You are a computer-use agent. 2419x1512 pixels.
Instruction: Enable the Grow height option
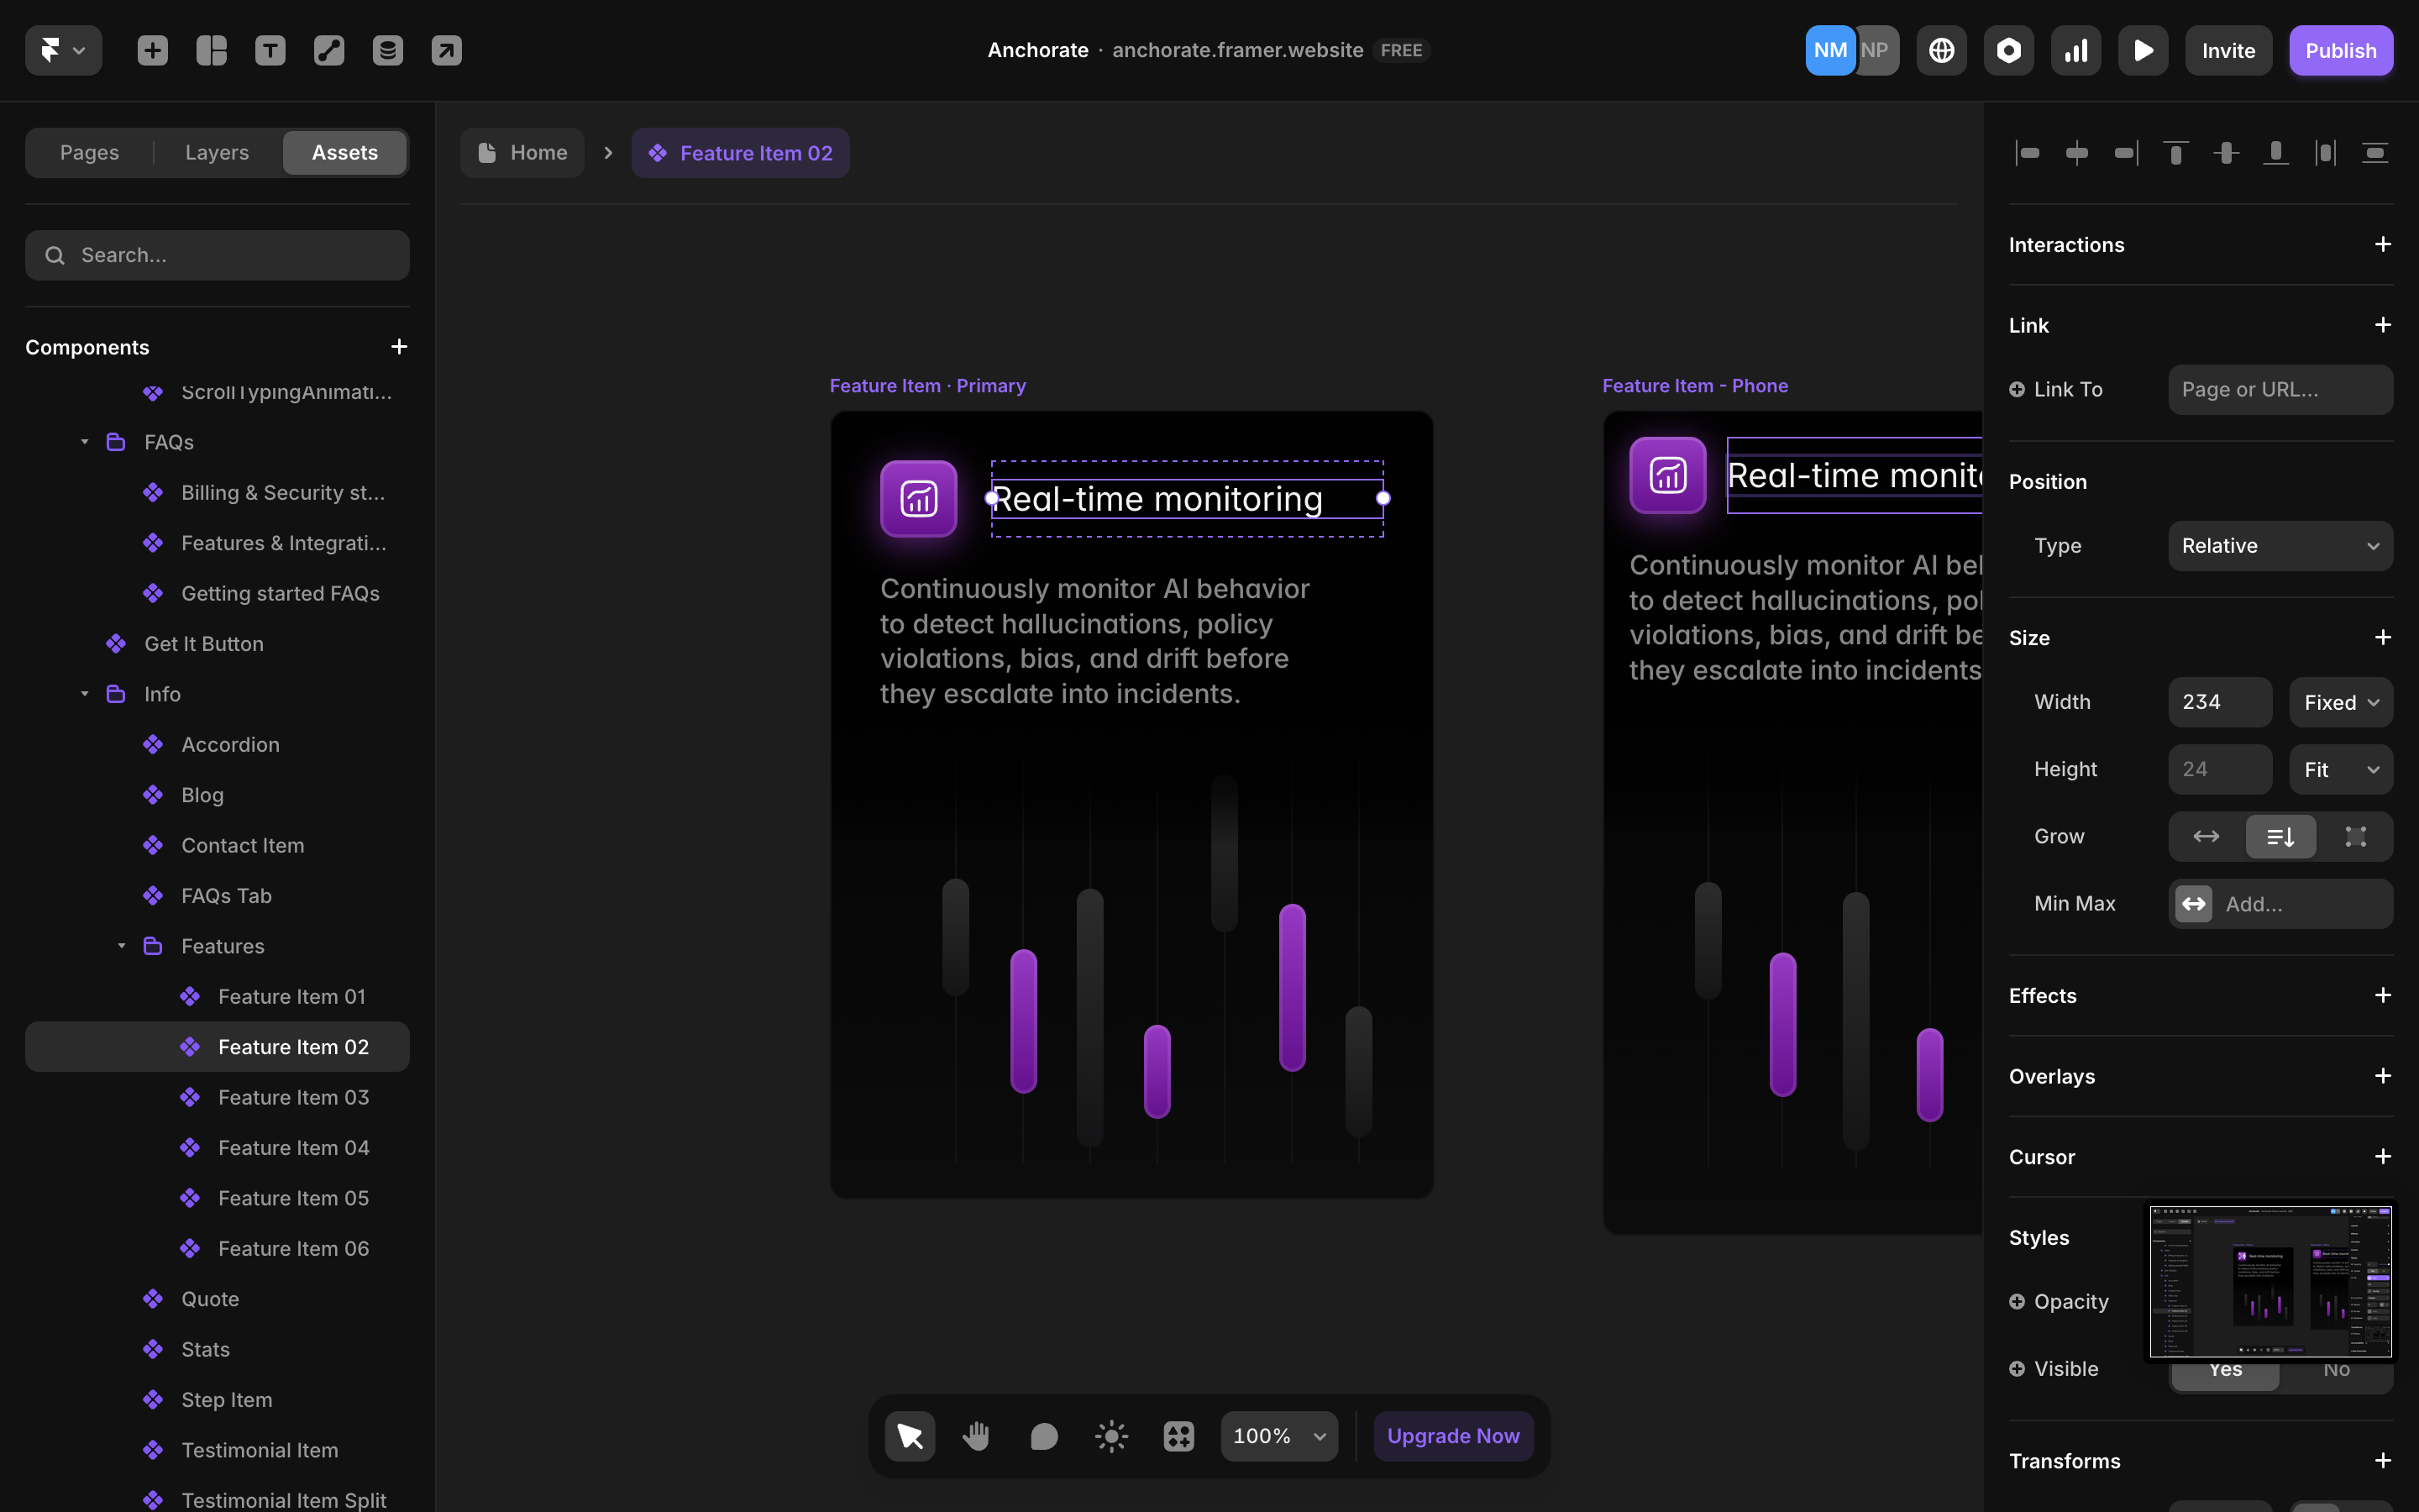2280,836
